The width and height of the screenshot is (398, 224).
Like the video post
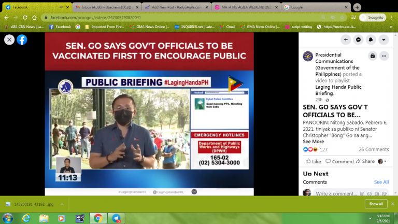[312, 161]
